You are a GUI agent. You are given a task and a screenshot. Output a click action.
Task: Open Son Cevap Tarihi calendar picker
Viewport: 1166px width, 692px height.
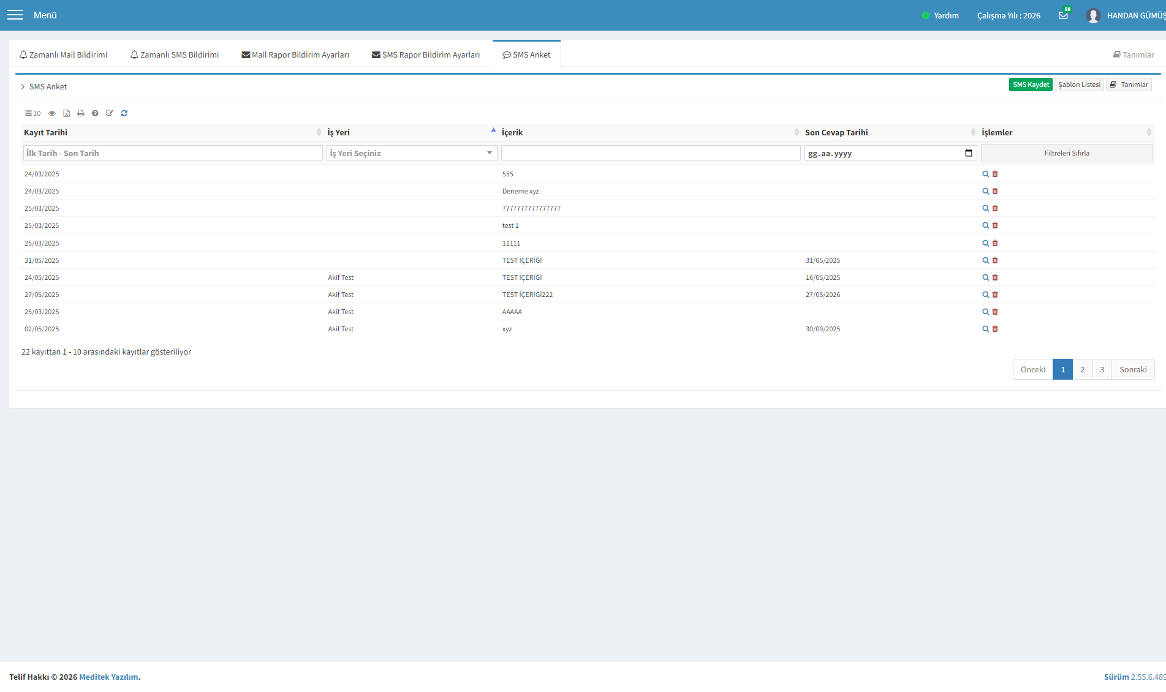click(x=968, y=153)
